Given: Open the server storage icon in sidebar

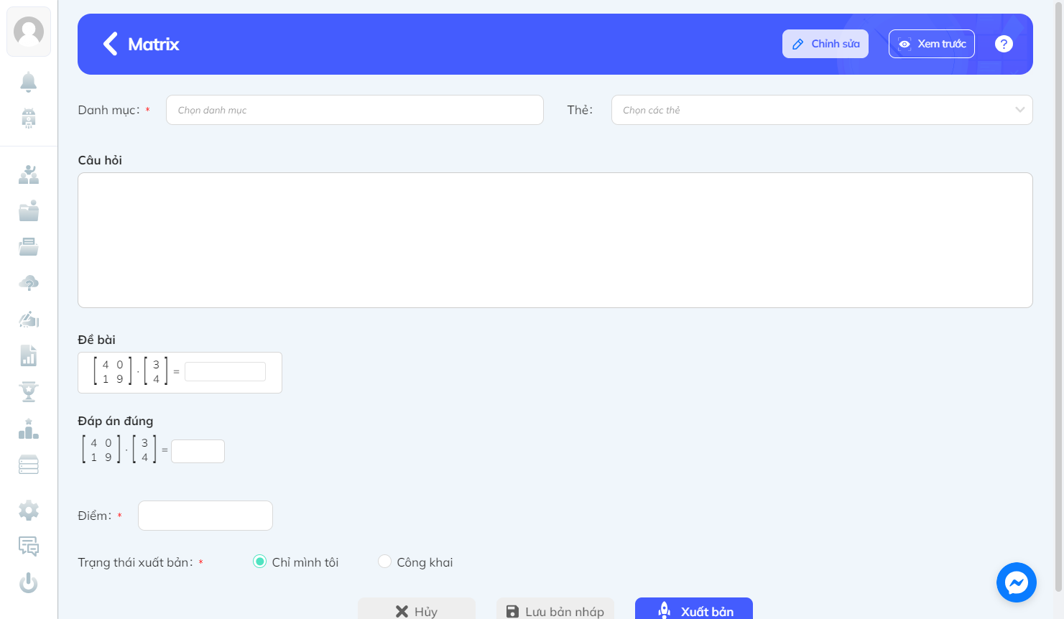Looking at the screenshot, I should coord(29,465).
